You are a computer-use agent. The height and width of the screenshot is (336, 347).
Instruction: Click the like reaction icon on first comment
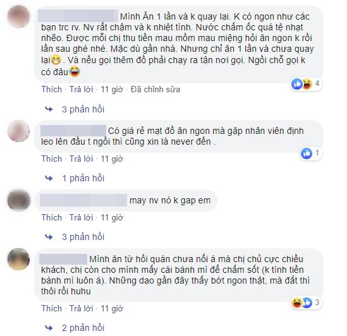coord(297,84)
